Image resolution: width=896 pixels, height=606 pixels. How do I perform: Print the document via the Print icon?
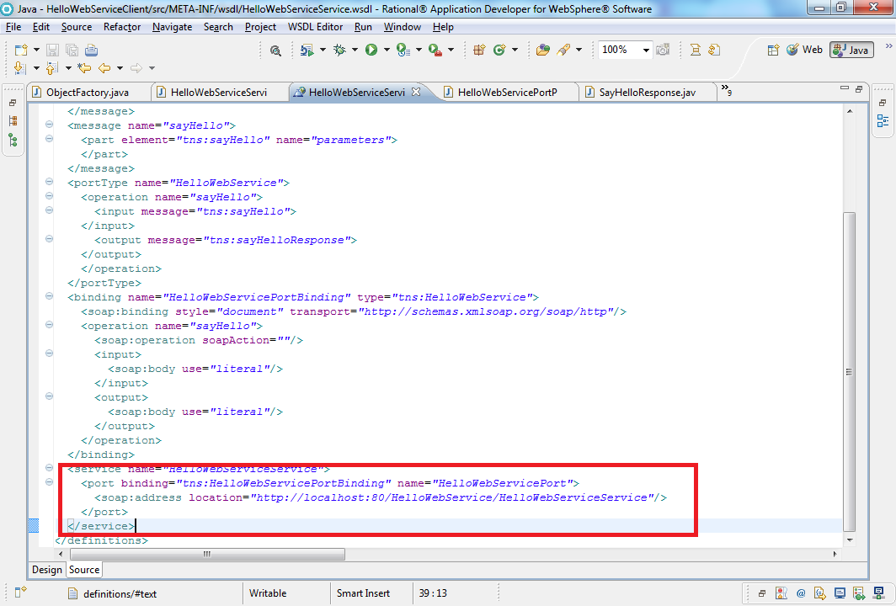91,49
